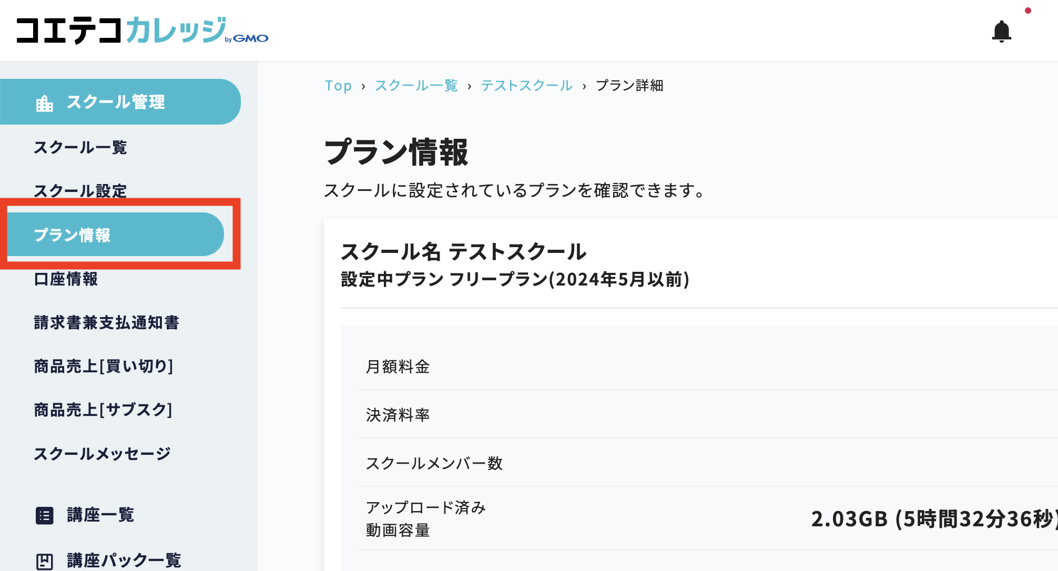Click the Top breadcrumb link

pyautogui.click(x=338, y=85)
